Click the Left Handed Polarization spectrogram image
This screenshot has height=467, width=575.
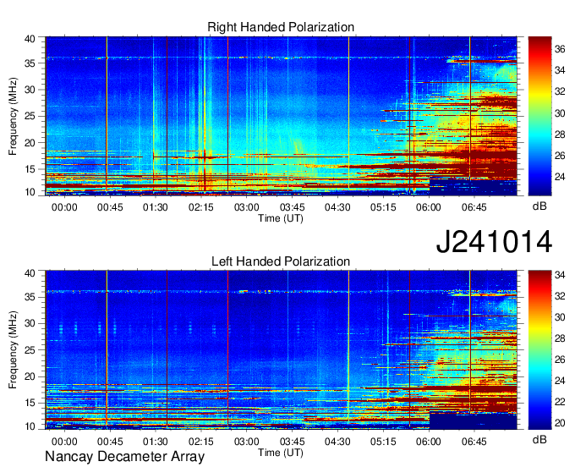[282, 350]
